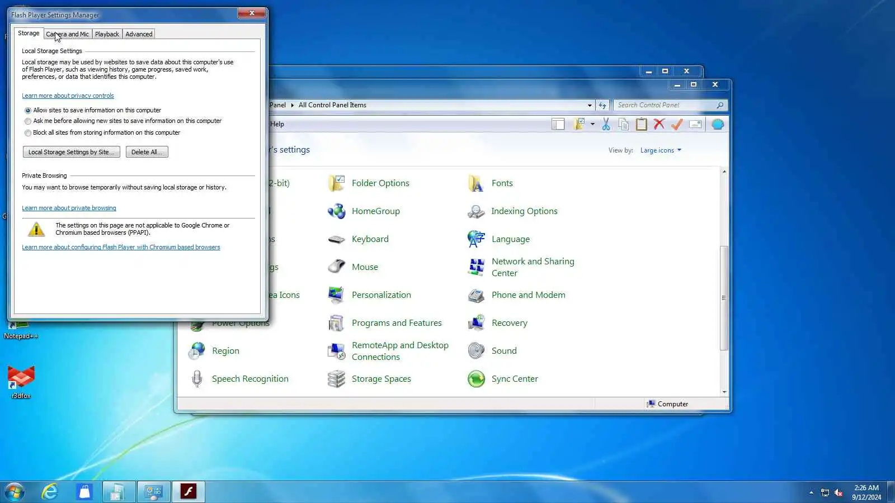Open the dropdown arrow beside the Folder Options toolbar icon
The height and width of the screenshot is (503, 895).
(x=592, y=124)
